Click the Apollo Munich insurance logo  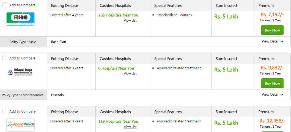(21, 125)
